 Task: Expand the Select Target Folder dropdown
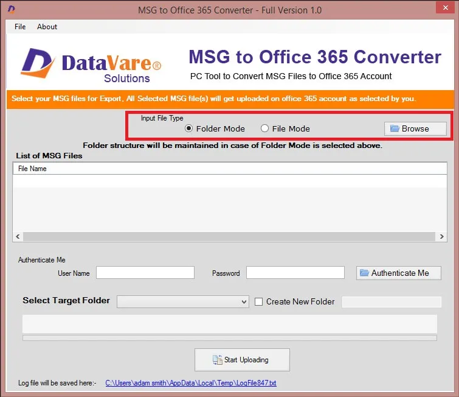pyautogui.click(x=183, y=302)
